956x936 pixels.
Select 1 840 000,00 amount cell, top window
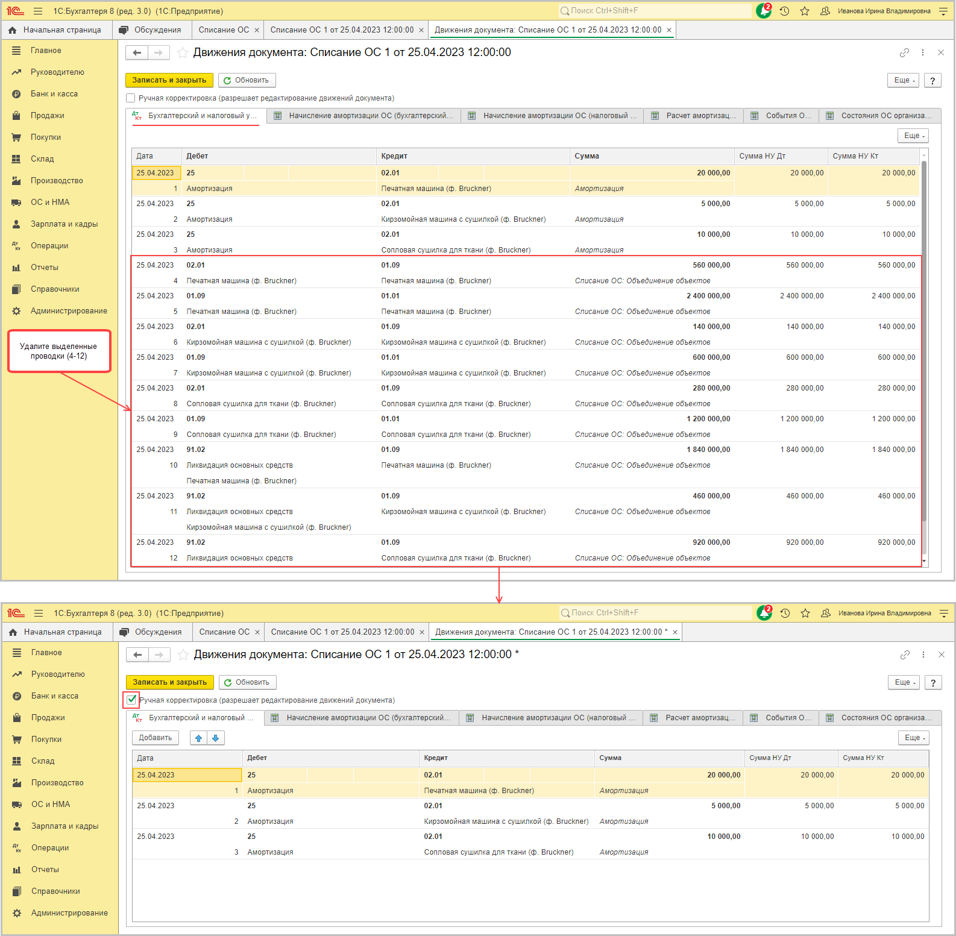point(652,450)
